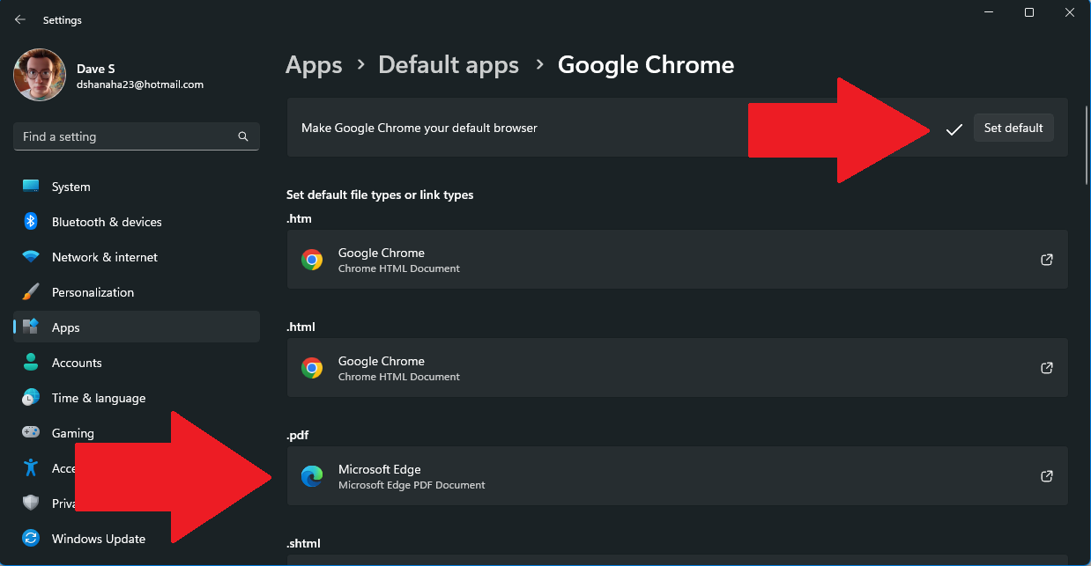The width and height of the screenshot is (1091, 566).
Task: Select Personalization settings
Action: point(93,292)
